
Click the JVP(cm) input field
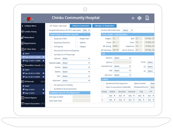[x=122, y=62]
